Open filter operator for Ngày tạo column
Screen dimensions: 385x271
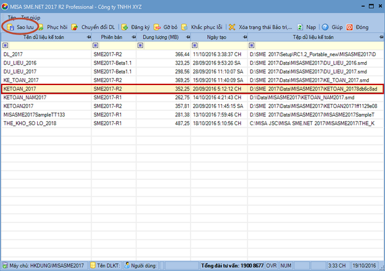[x=194, y=46]
